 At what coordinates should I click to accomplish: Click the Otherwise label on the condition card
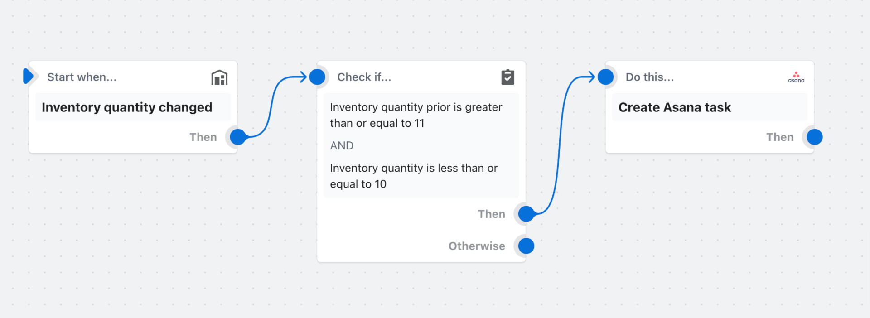[x=476, y=246]
